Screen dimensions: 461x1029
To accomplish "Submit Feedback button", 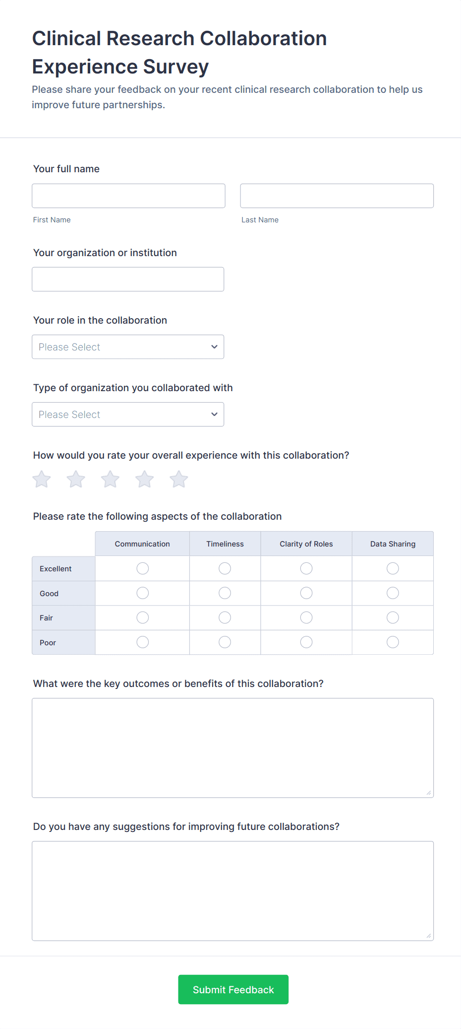I will pos(233,989).
